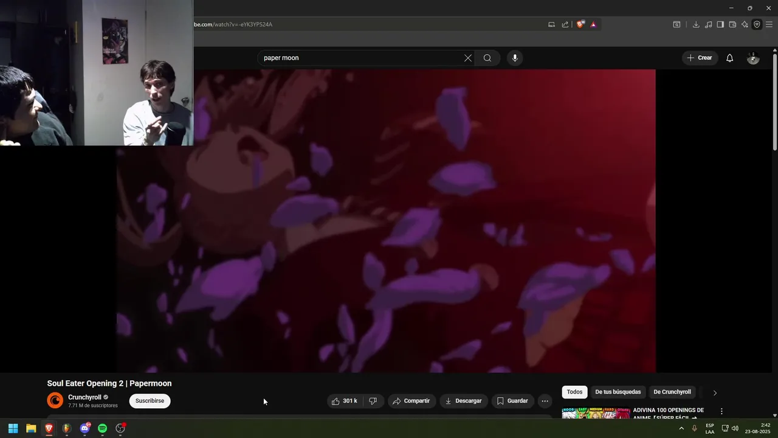Open FL Studio from the taskbar

[x=67, y=428]
